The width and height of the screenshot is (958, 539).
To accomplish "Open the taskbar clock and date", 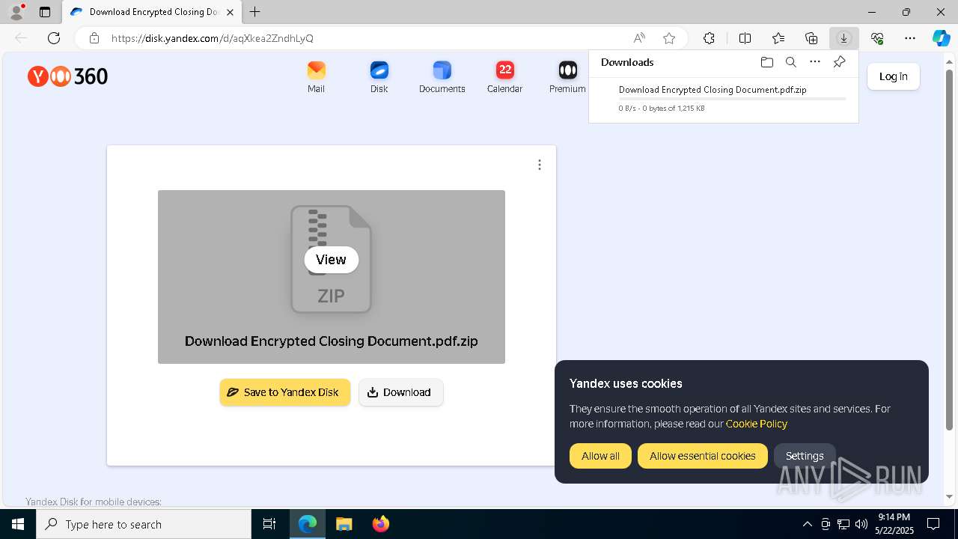I will click(x=894, y=524).
